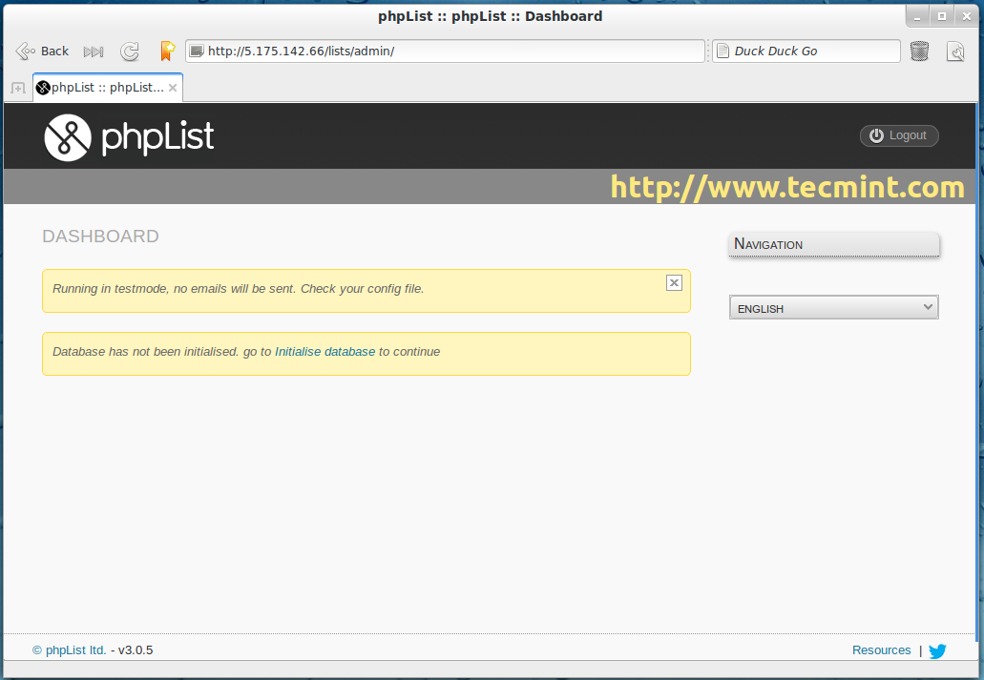Click the fast-forward navigation icon
The height and width of the screenshot is (680, 984).
(x=94, y=52)
